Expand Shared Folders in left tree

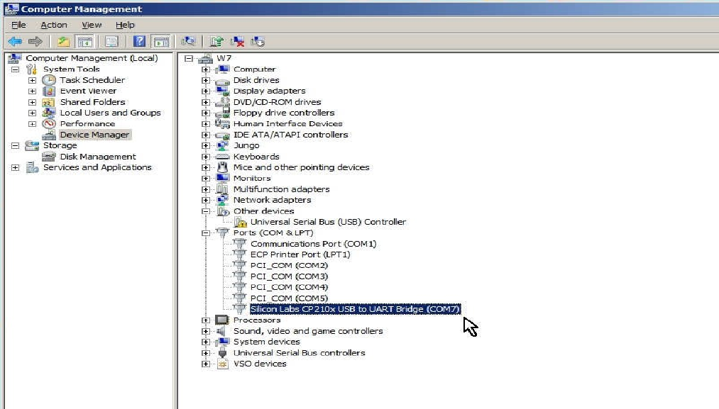(32, 102)
